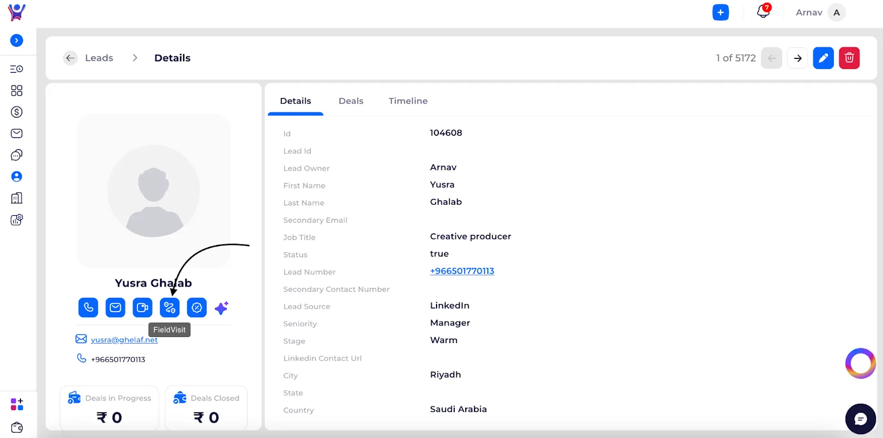The height and width of the screenshot is (438, 883).
Task: Go to previous lead record arrow
Action: 772,58
